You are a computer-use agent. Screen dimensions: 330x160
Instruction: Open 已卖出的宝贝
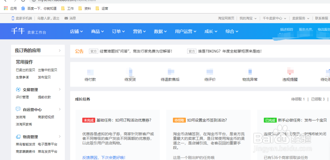coord(25,70)
